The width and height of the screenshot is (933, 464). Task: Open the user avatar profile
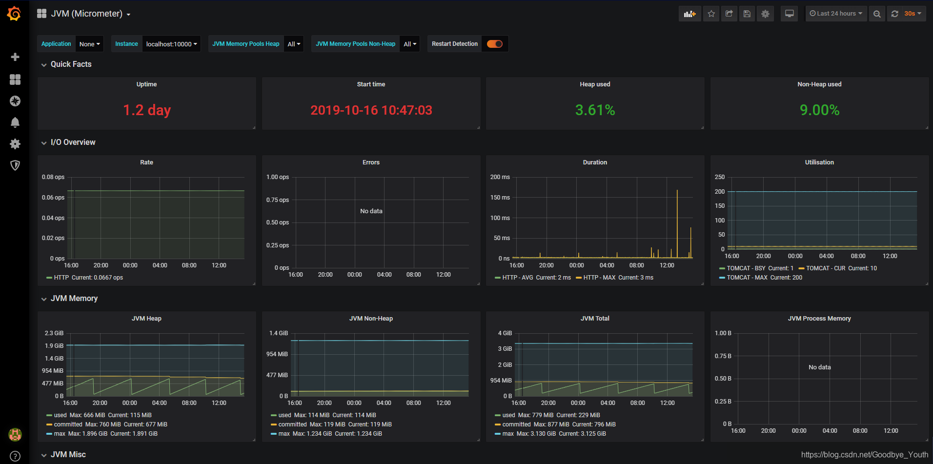tap(15, 434)
